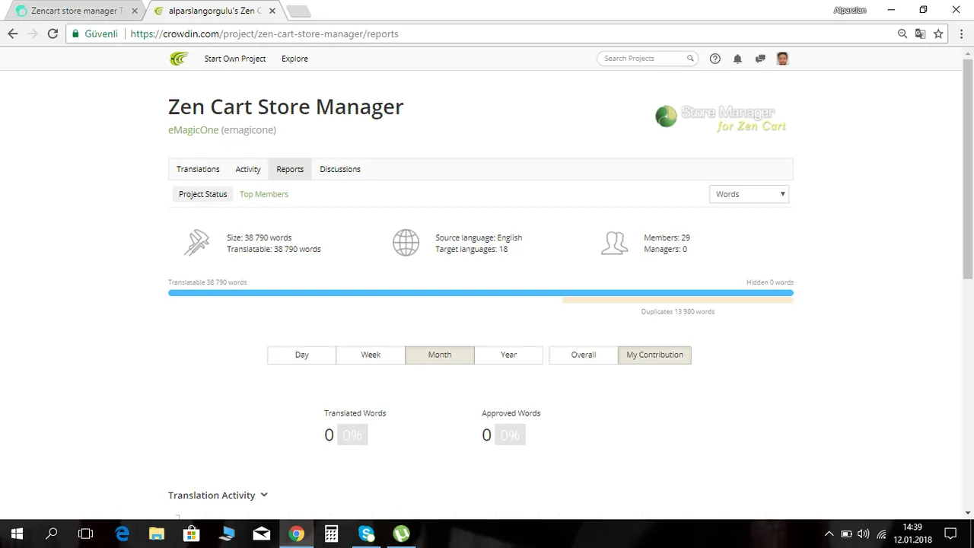
Task: Launch Microsoft Edge from taskbar
Action: pyautogui.click(x=122, y=534)
